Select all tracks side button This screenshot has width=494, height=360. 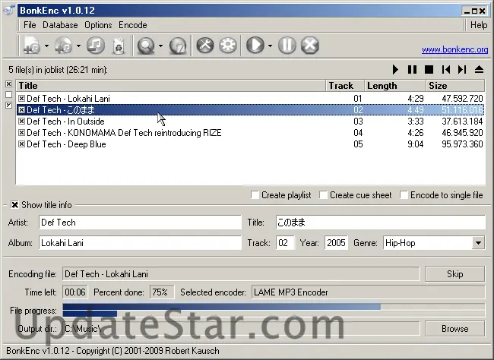coord(9,84)
